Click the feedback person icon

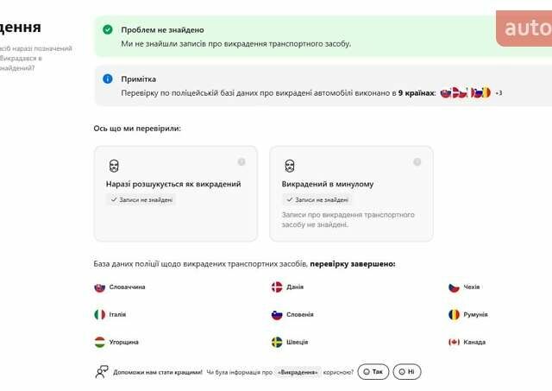tap(102, 372)
